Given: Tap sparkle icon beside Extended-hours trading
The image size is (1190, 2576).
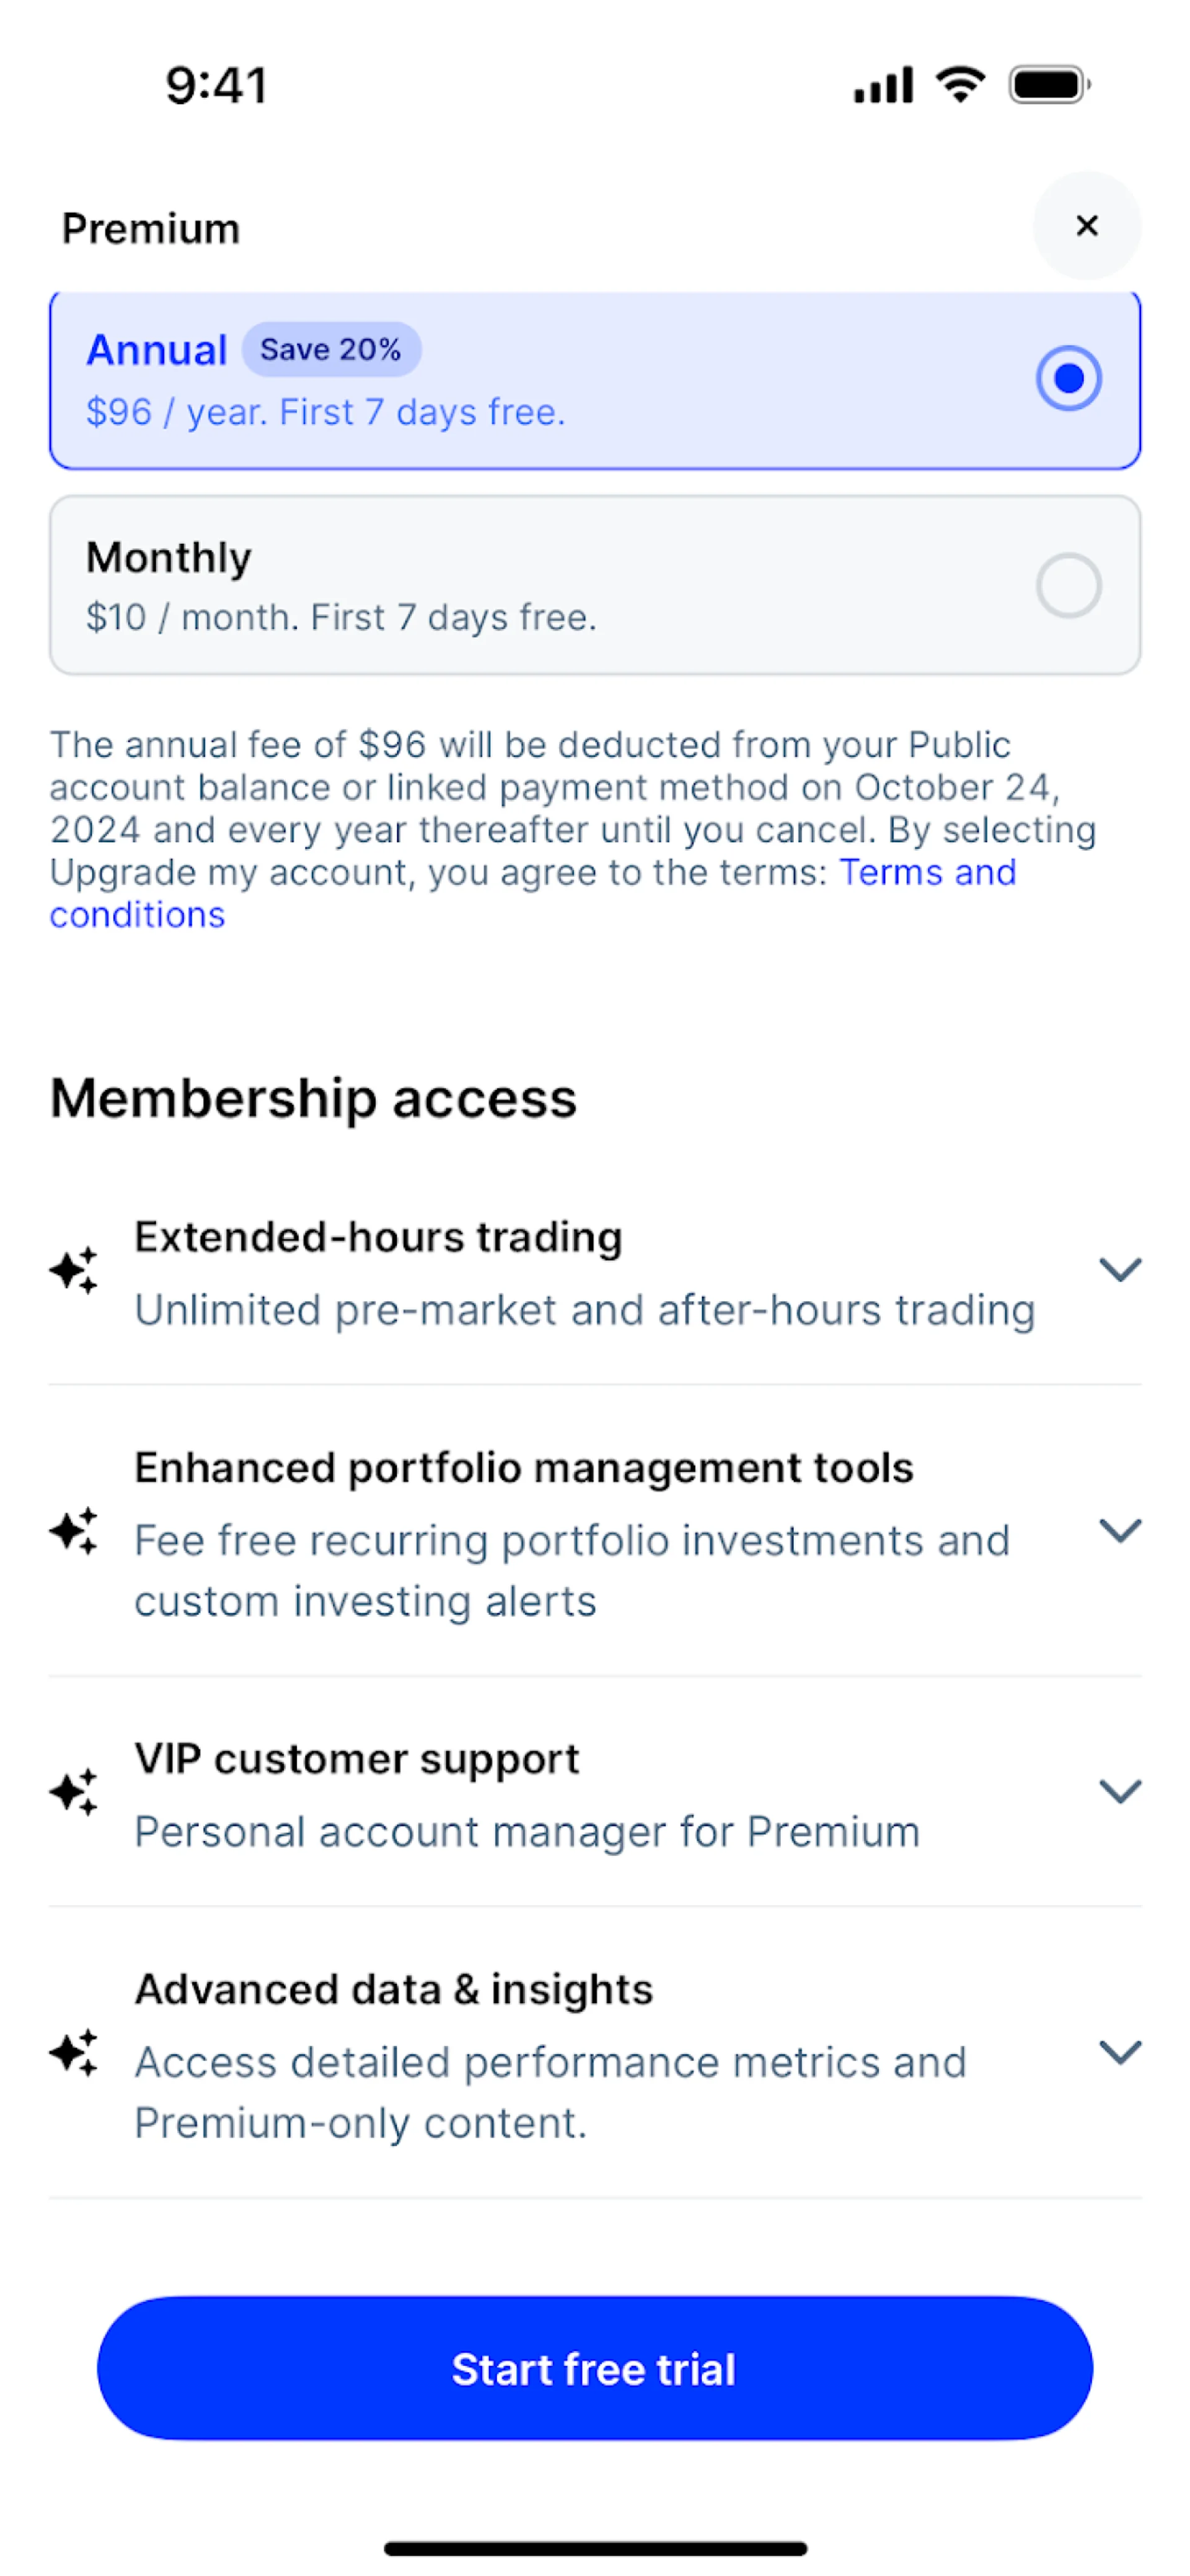Looking at the screenshot, I should click(75, 1270).
